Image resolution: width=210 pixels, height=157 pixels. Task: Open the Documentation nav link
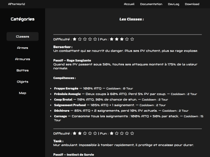pos(151,4)
